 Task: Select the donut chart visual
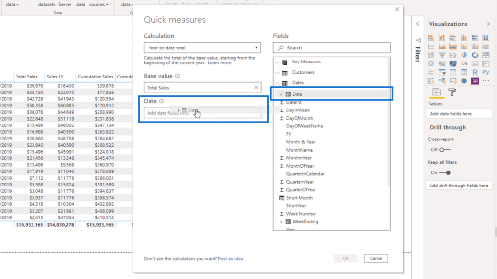point(475,55)
